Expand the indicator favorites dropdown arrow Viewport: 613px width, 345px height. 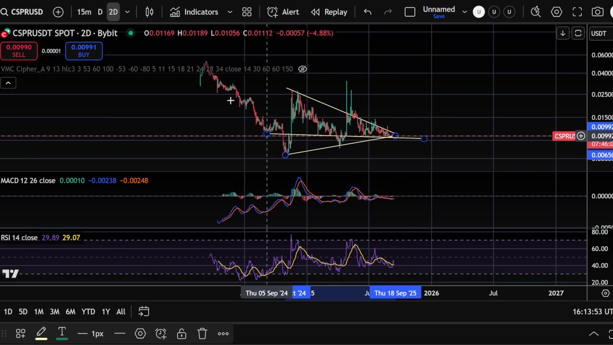(x=230, y=12)
